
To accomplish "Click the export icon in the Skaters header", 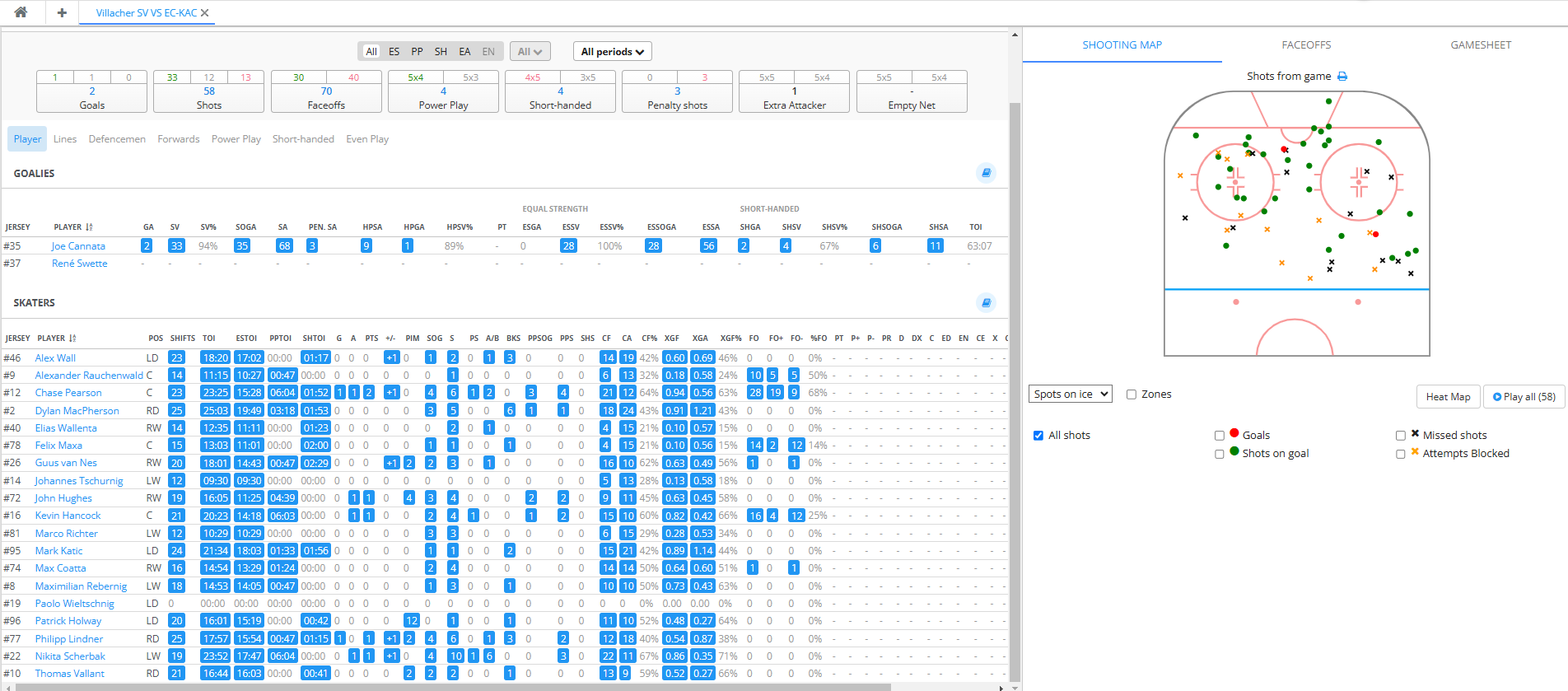I will [986, 302].
